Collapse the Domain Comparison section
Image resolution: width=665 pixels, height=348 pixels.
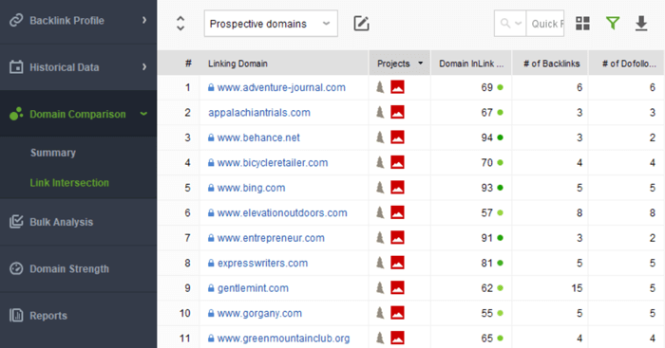tap(79, 114)
